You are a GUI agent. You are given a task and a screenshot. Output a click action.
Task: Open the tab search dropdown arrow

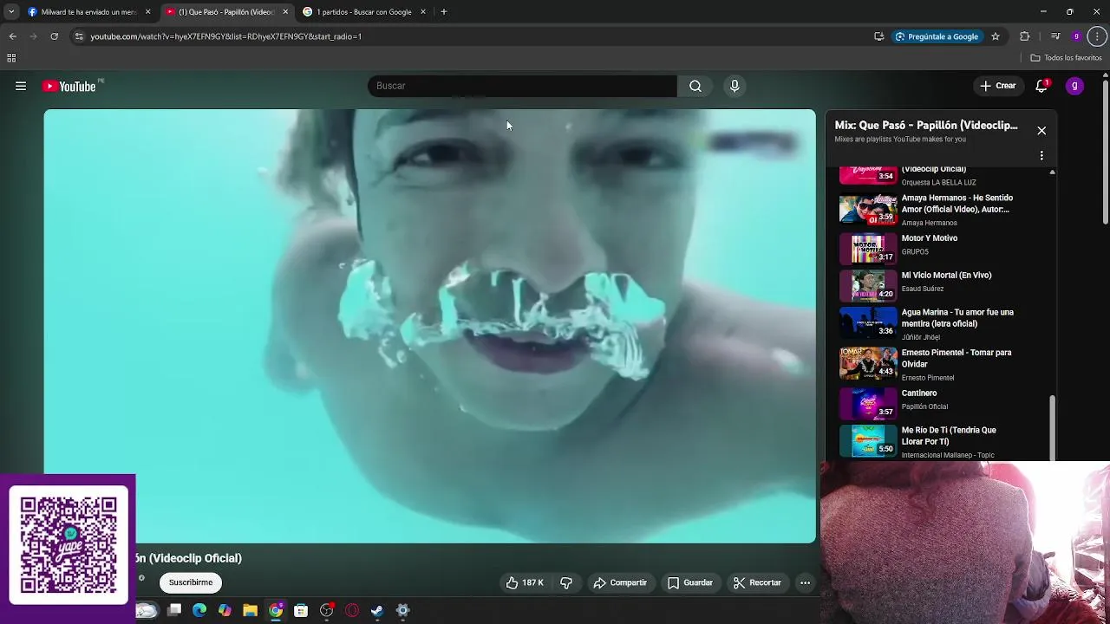click(x=10, y=12)
